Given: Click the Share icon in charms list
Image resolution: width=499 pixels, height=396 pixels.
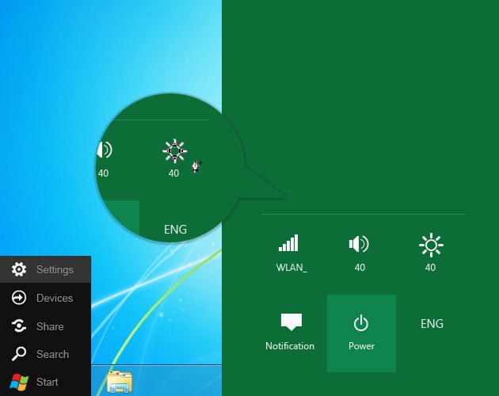Looking at the screenshot, I should click(x=19, y=326).
